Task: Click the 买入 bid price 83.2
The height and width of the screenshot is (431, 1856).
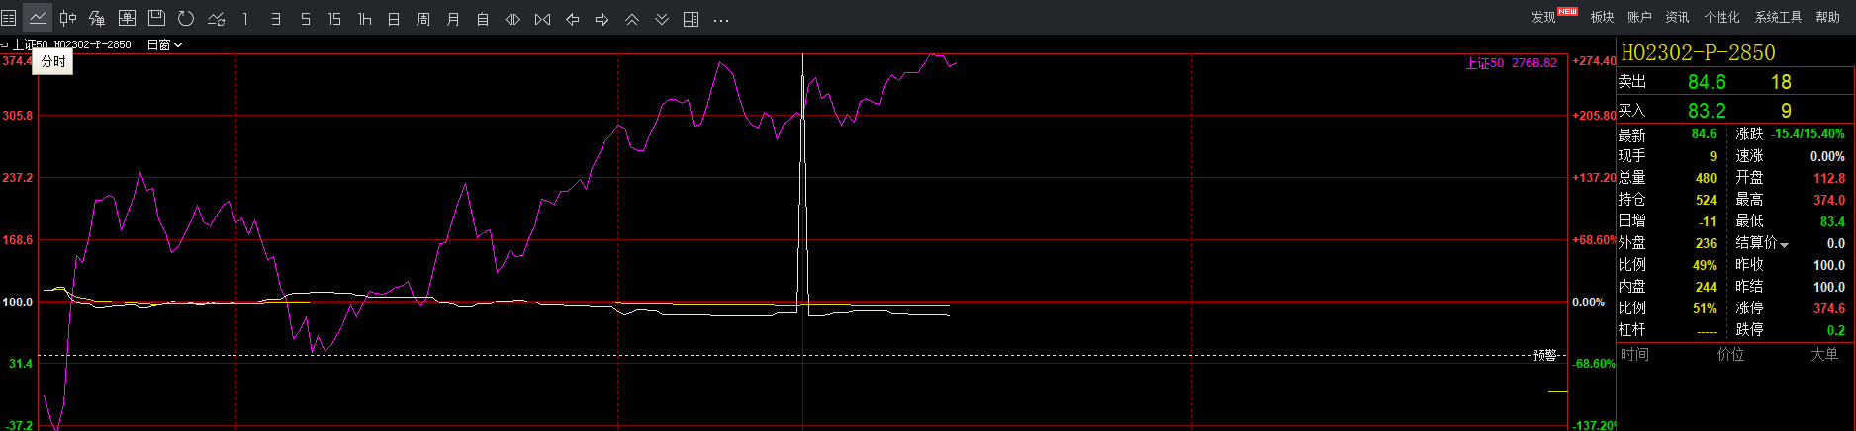Action: pyautogui.click(x=1707, y=111)
